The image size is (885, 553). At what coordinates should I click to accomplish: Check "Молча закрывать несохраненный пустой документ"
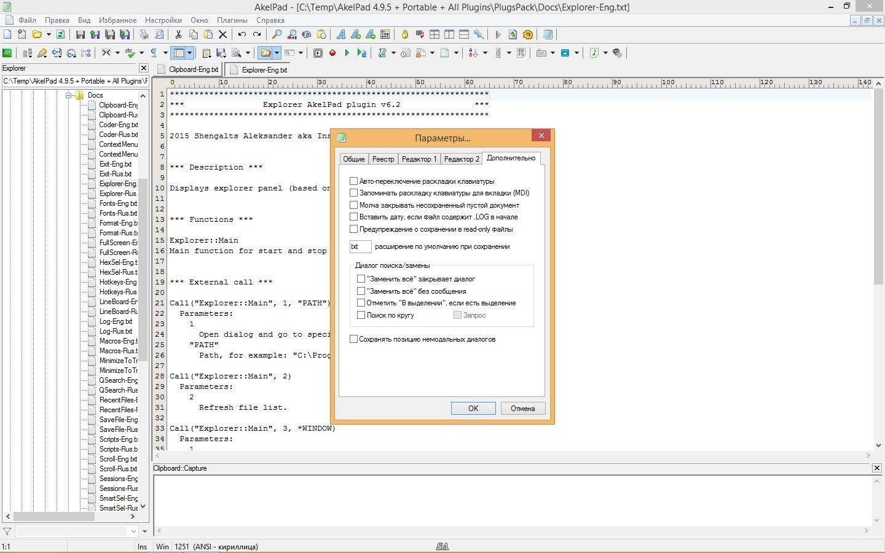353,205
